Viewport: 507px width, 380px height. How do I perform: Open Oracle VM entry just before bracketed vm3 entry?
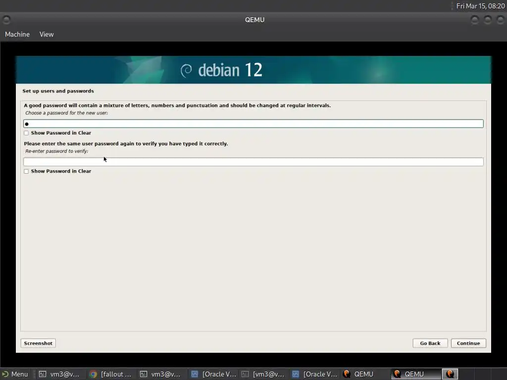click(x=214, y=374)
